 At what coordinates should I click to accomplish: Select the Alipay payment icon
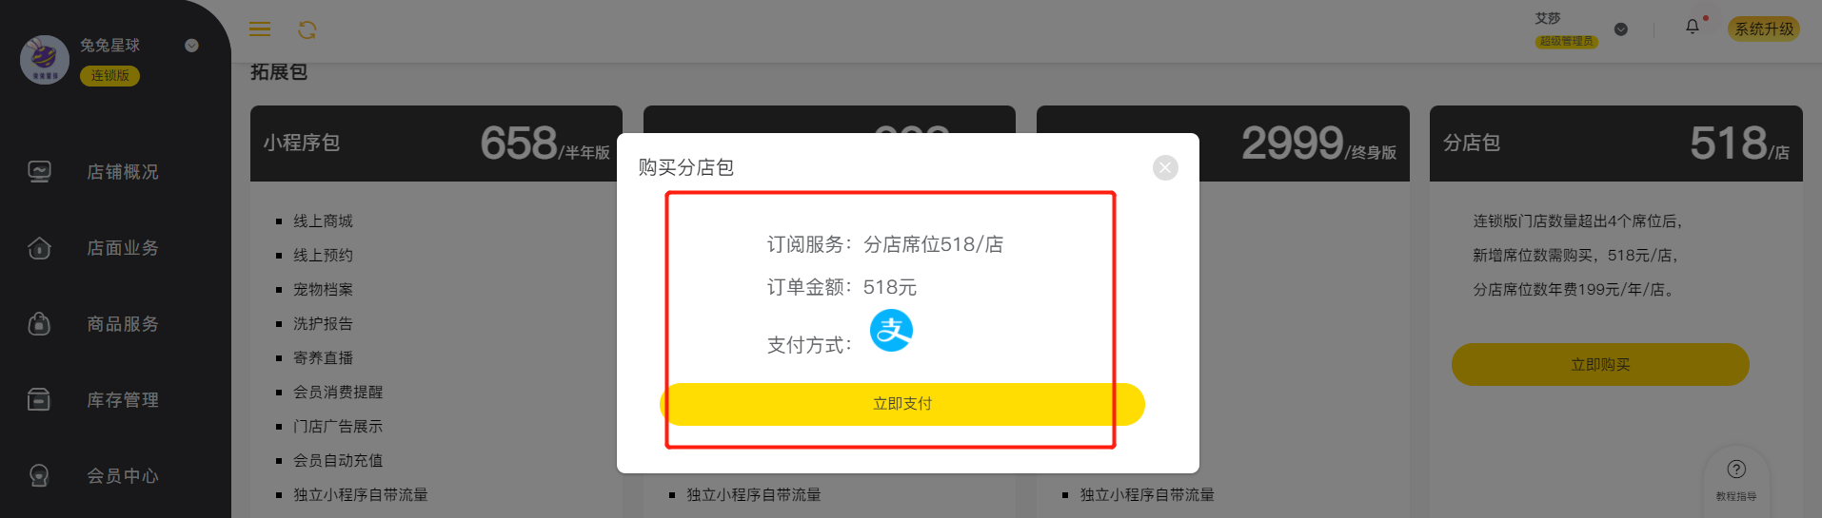pyautogui.click(x=892, y=331)
